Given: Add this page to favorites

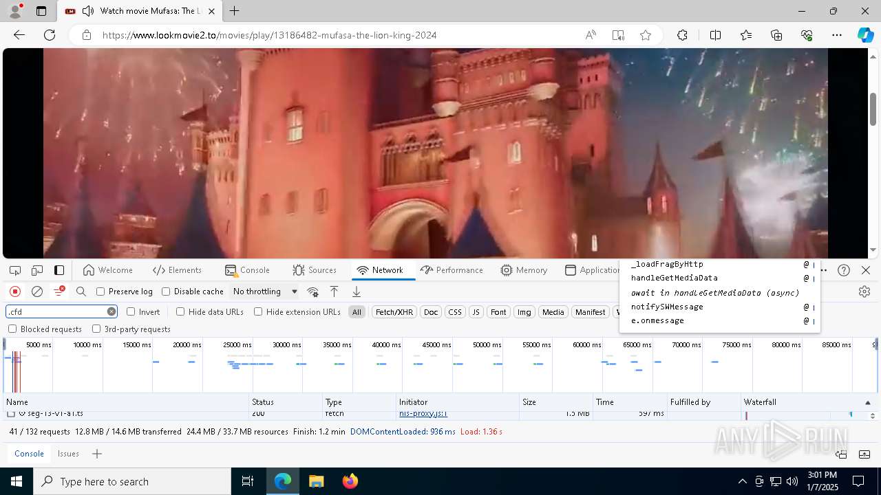Looking at the screenshot, I should tap(645, 35).
